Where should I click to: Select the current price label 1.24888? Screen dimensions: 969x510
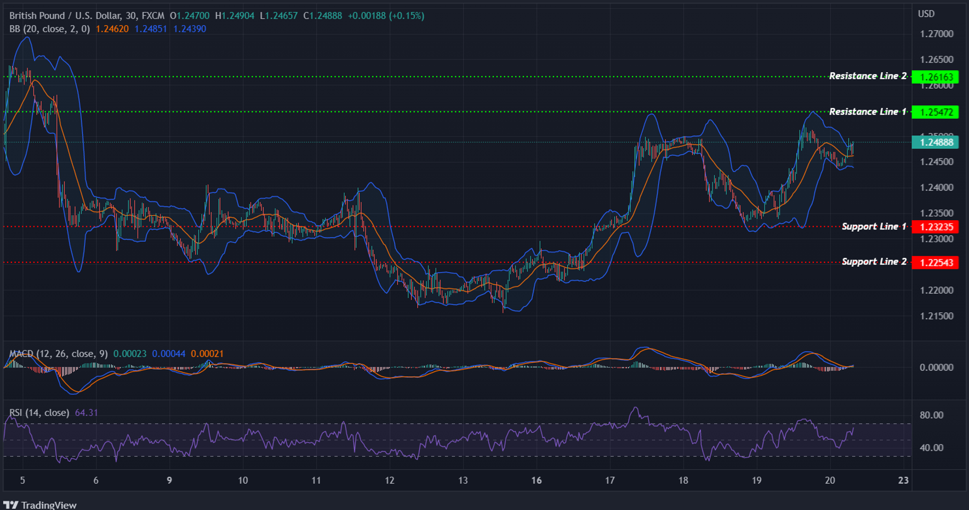pyautogui.click(x=936, y=142)
